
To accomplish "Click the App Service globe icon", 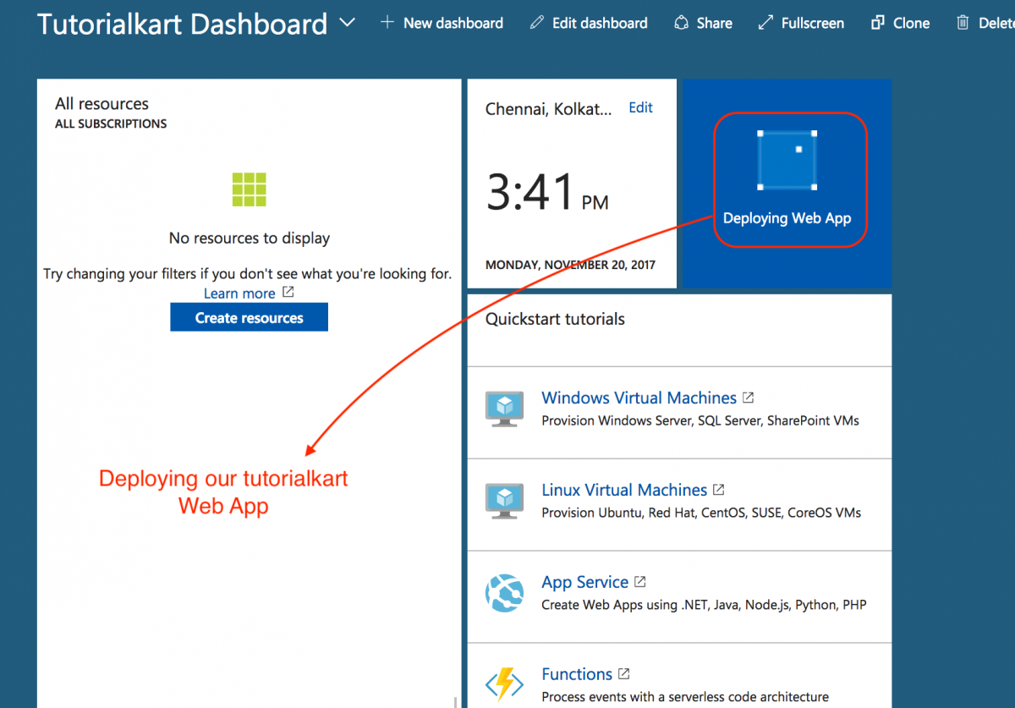I will coord(504,593).
